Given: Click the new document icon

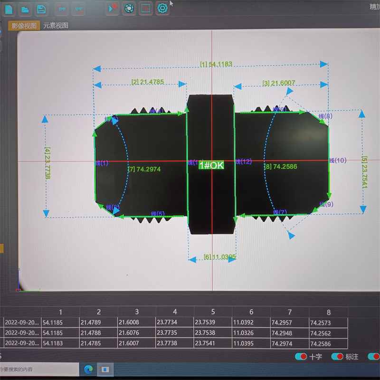Looking at the screenshot, I should pyautogui.click(x=9, y=9).
